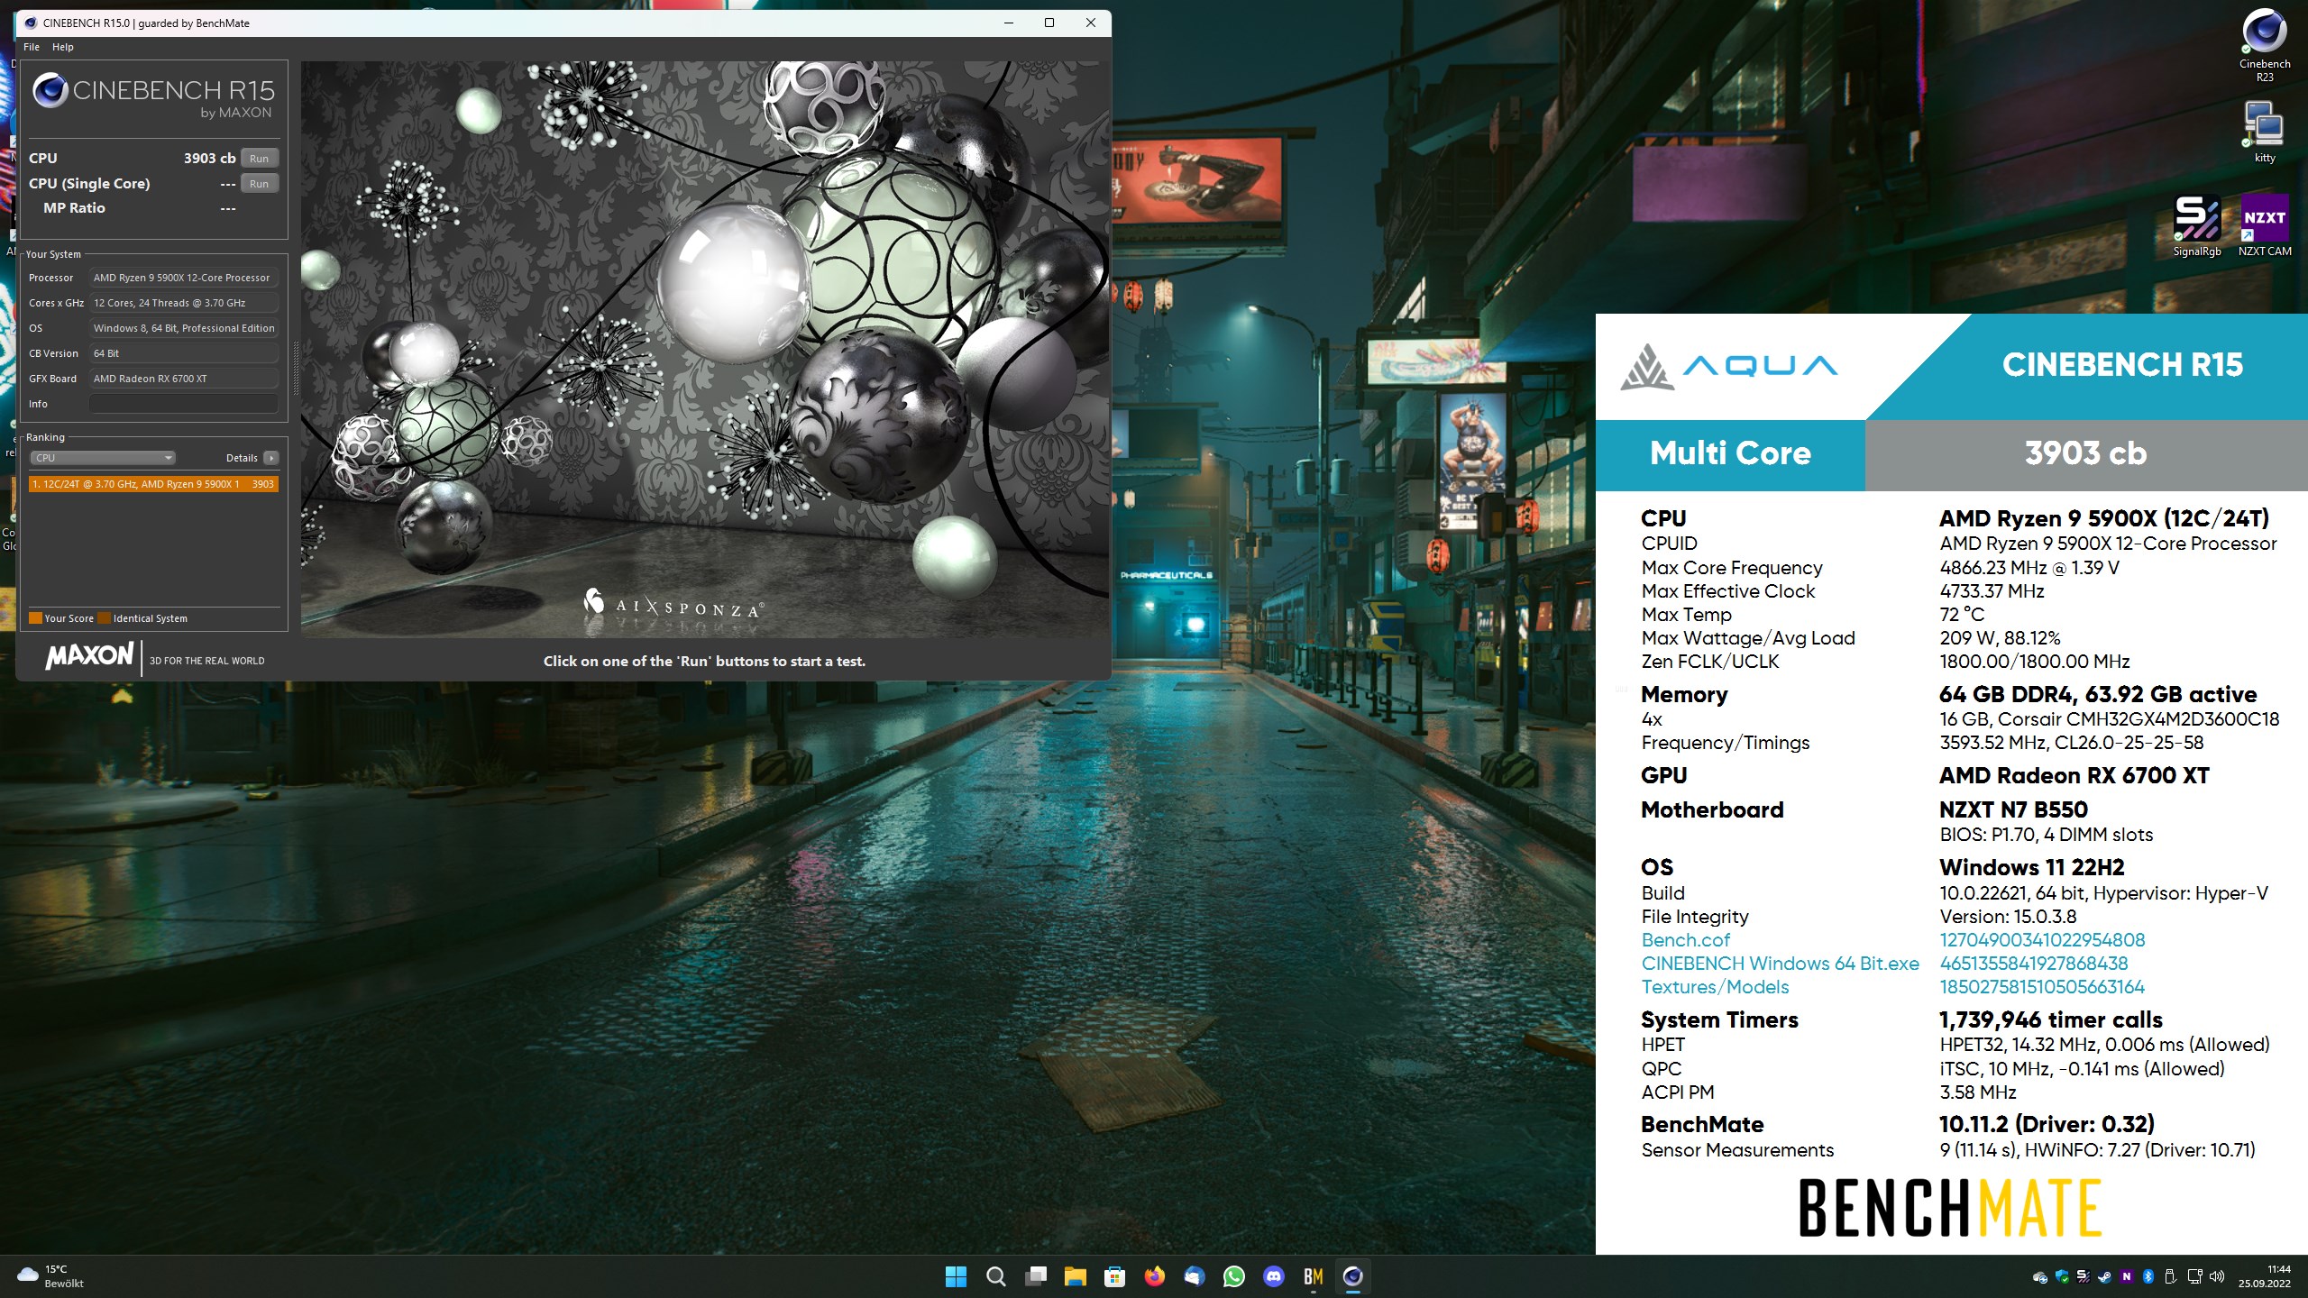The width and height of the screenshot is (2308, 1298).
Task: Open the Windows Start menu
Action: (956, 1276)
